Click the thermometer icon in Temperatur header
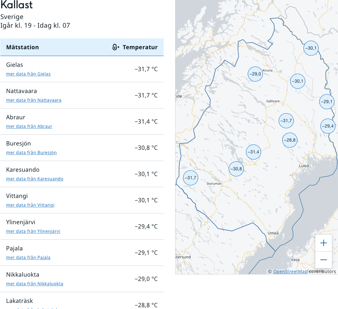 click(115, 47)
